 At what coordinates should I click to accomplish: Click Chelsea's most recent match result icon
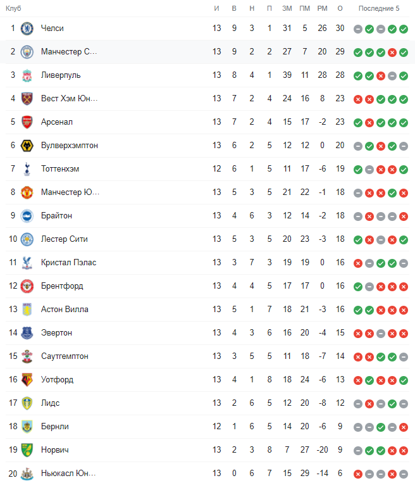pyautogui.click(x=403, y=28)
